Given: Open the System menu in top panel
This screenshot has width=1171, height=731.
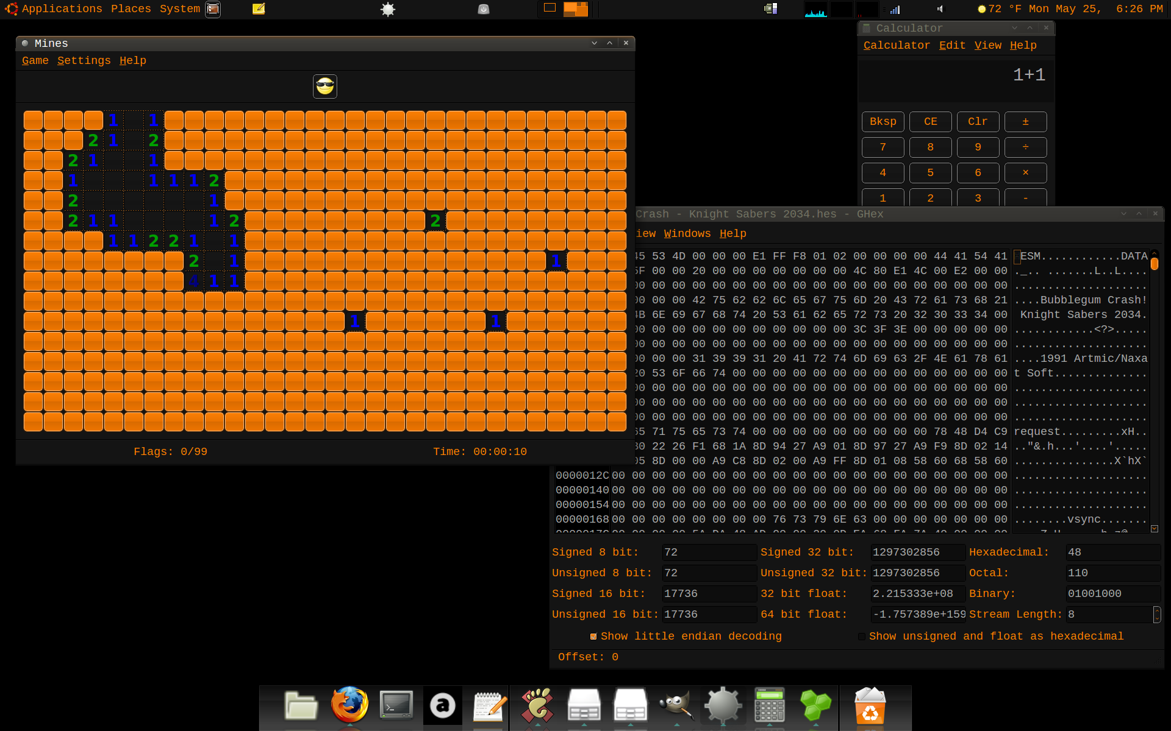Looking at the screenshot, I should tap(180, 9).
